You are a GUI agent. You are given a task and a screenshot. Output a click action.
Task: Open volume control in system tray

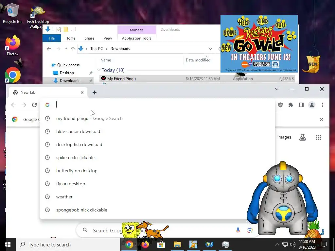(293, 244)
